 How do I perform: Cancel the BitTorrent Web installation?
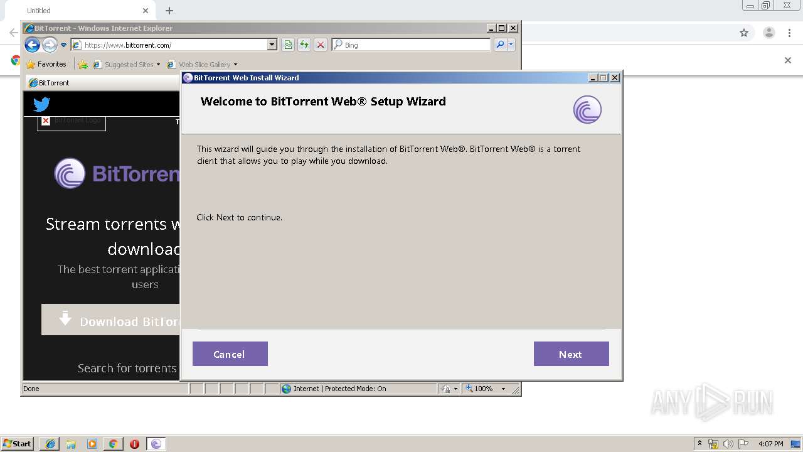click(x=230, y=354)
